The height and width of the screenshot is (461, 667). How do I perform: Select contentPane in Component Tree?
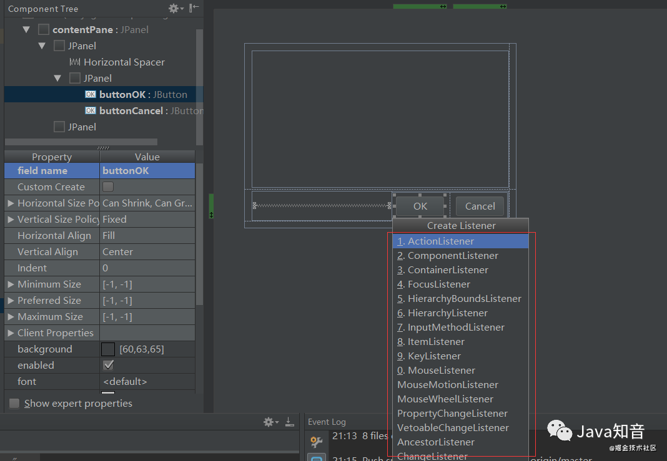tap(101, 30)
